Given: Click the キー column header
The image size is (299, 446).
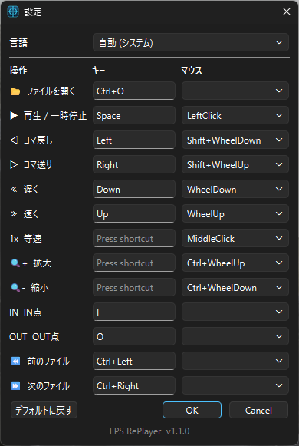Looking at the screenshot, I should [98, 71].
